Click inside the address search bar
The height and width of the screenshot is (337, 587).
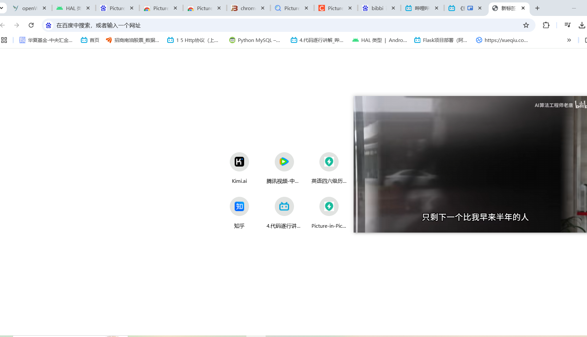pos(196,25)
